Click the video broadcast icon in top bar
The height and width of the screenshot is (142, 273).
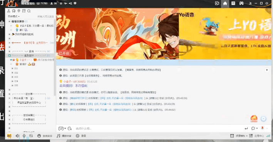coord(217,3)
